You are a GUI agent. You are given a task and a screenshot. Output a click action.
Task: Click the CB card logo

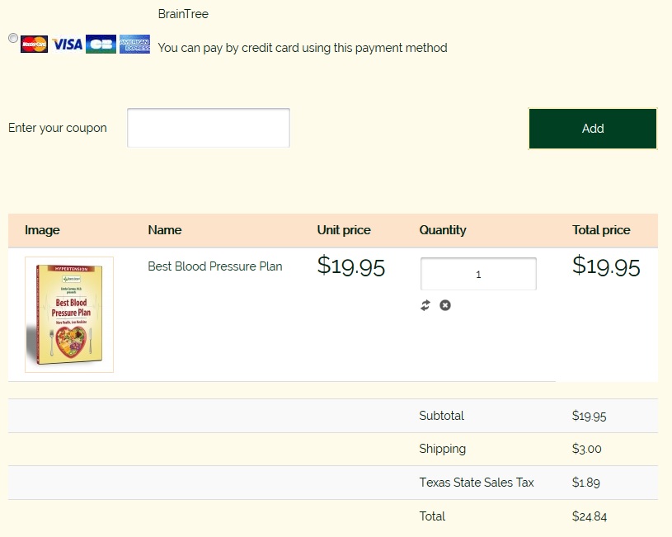(x=101, y=45)
